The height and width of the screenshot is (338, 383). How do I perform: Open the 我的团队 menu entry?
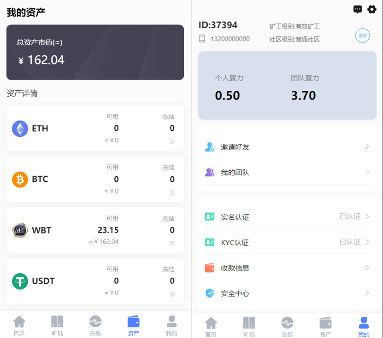[287, 172]
